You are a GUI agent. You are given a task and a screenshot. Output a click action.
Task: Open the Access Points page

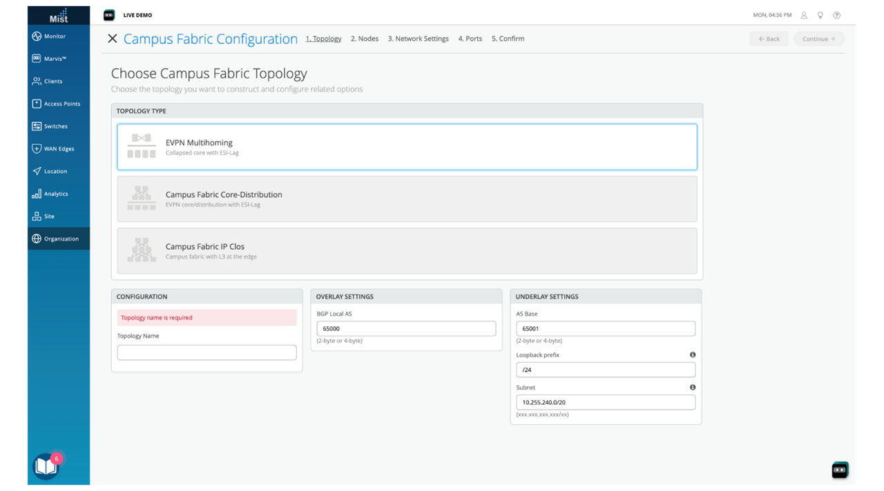coord(59,103)
